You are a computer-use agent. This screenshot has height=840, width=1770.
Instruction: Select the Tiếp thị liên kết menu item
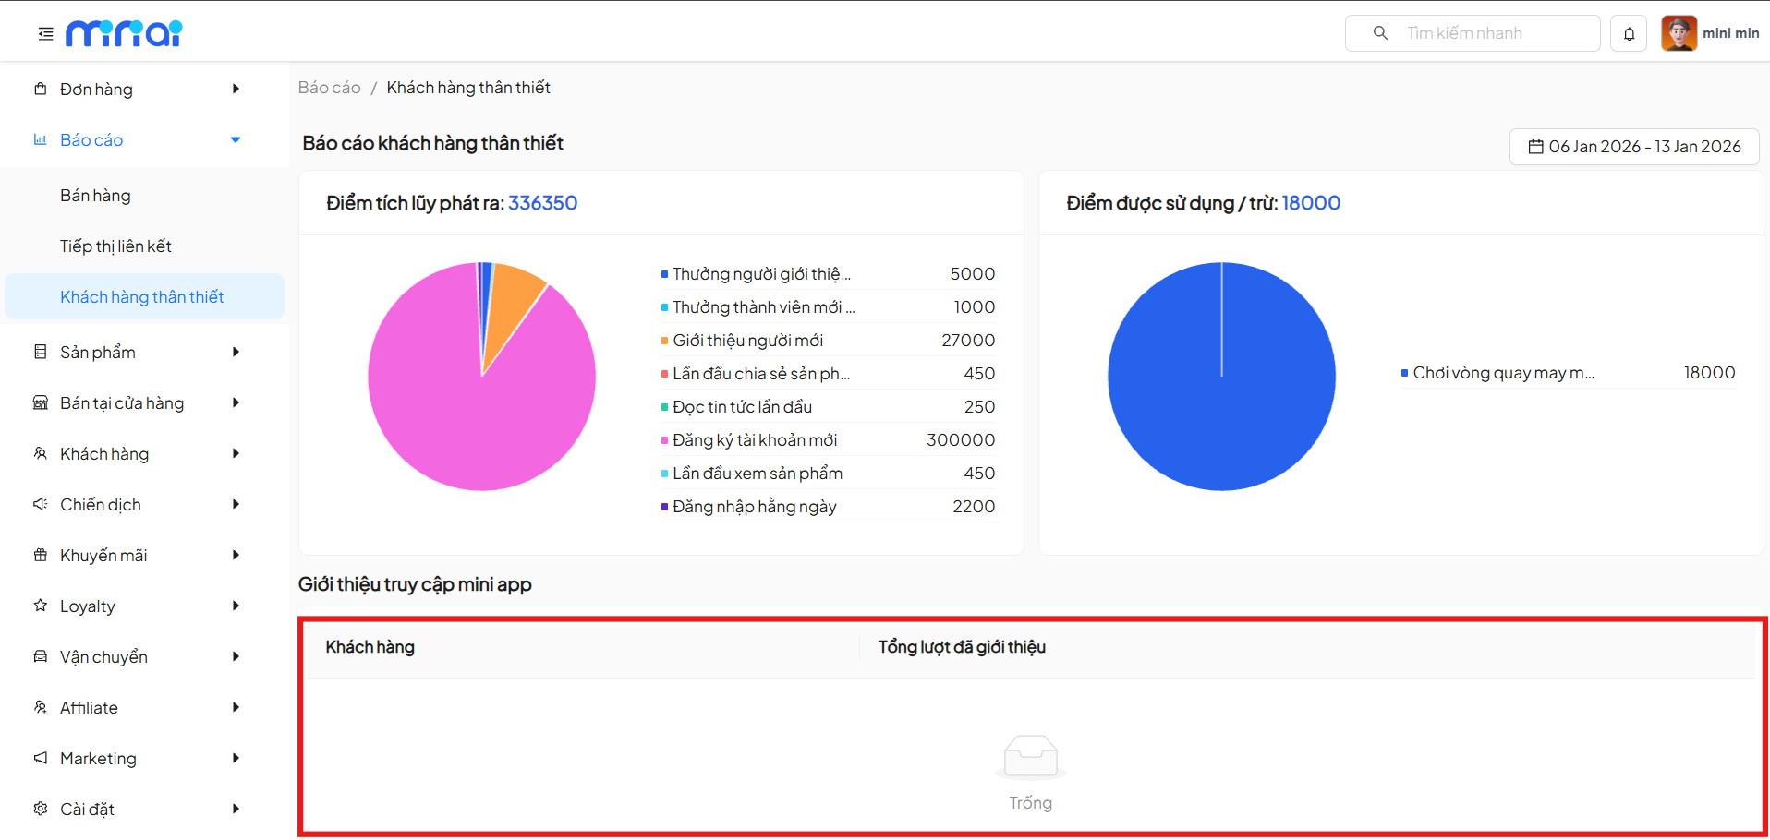click(115, 246)
